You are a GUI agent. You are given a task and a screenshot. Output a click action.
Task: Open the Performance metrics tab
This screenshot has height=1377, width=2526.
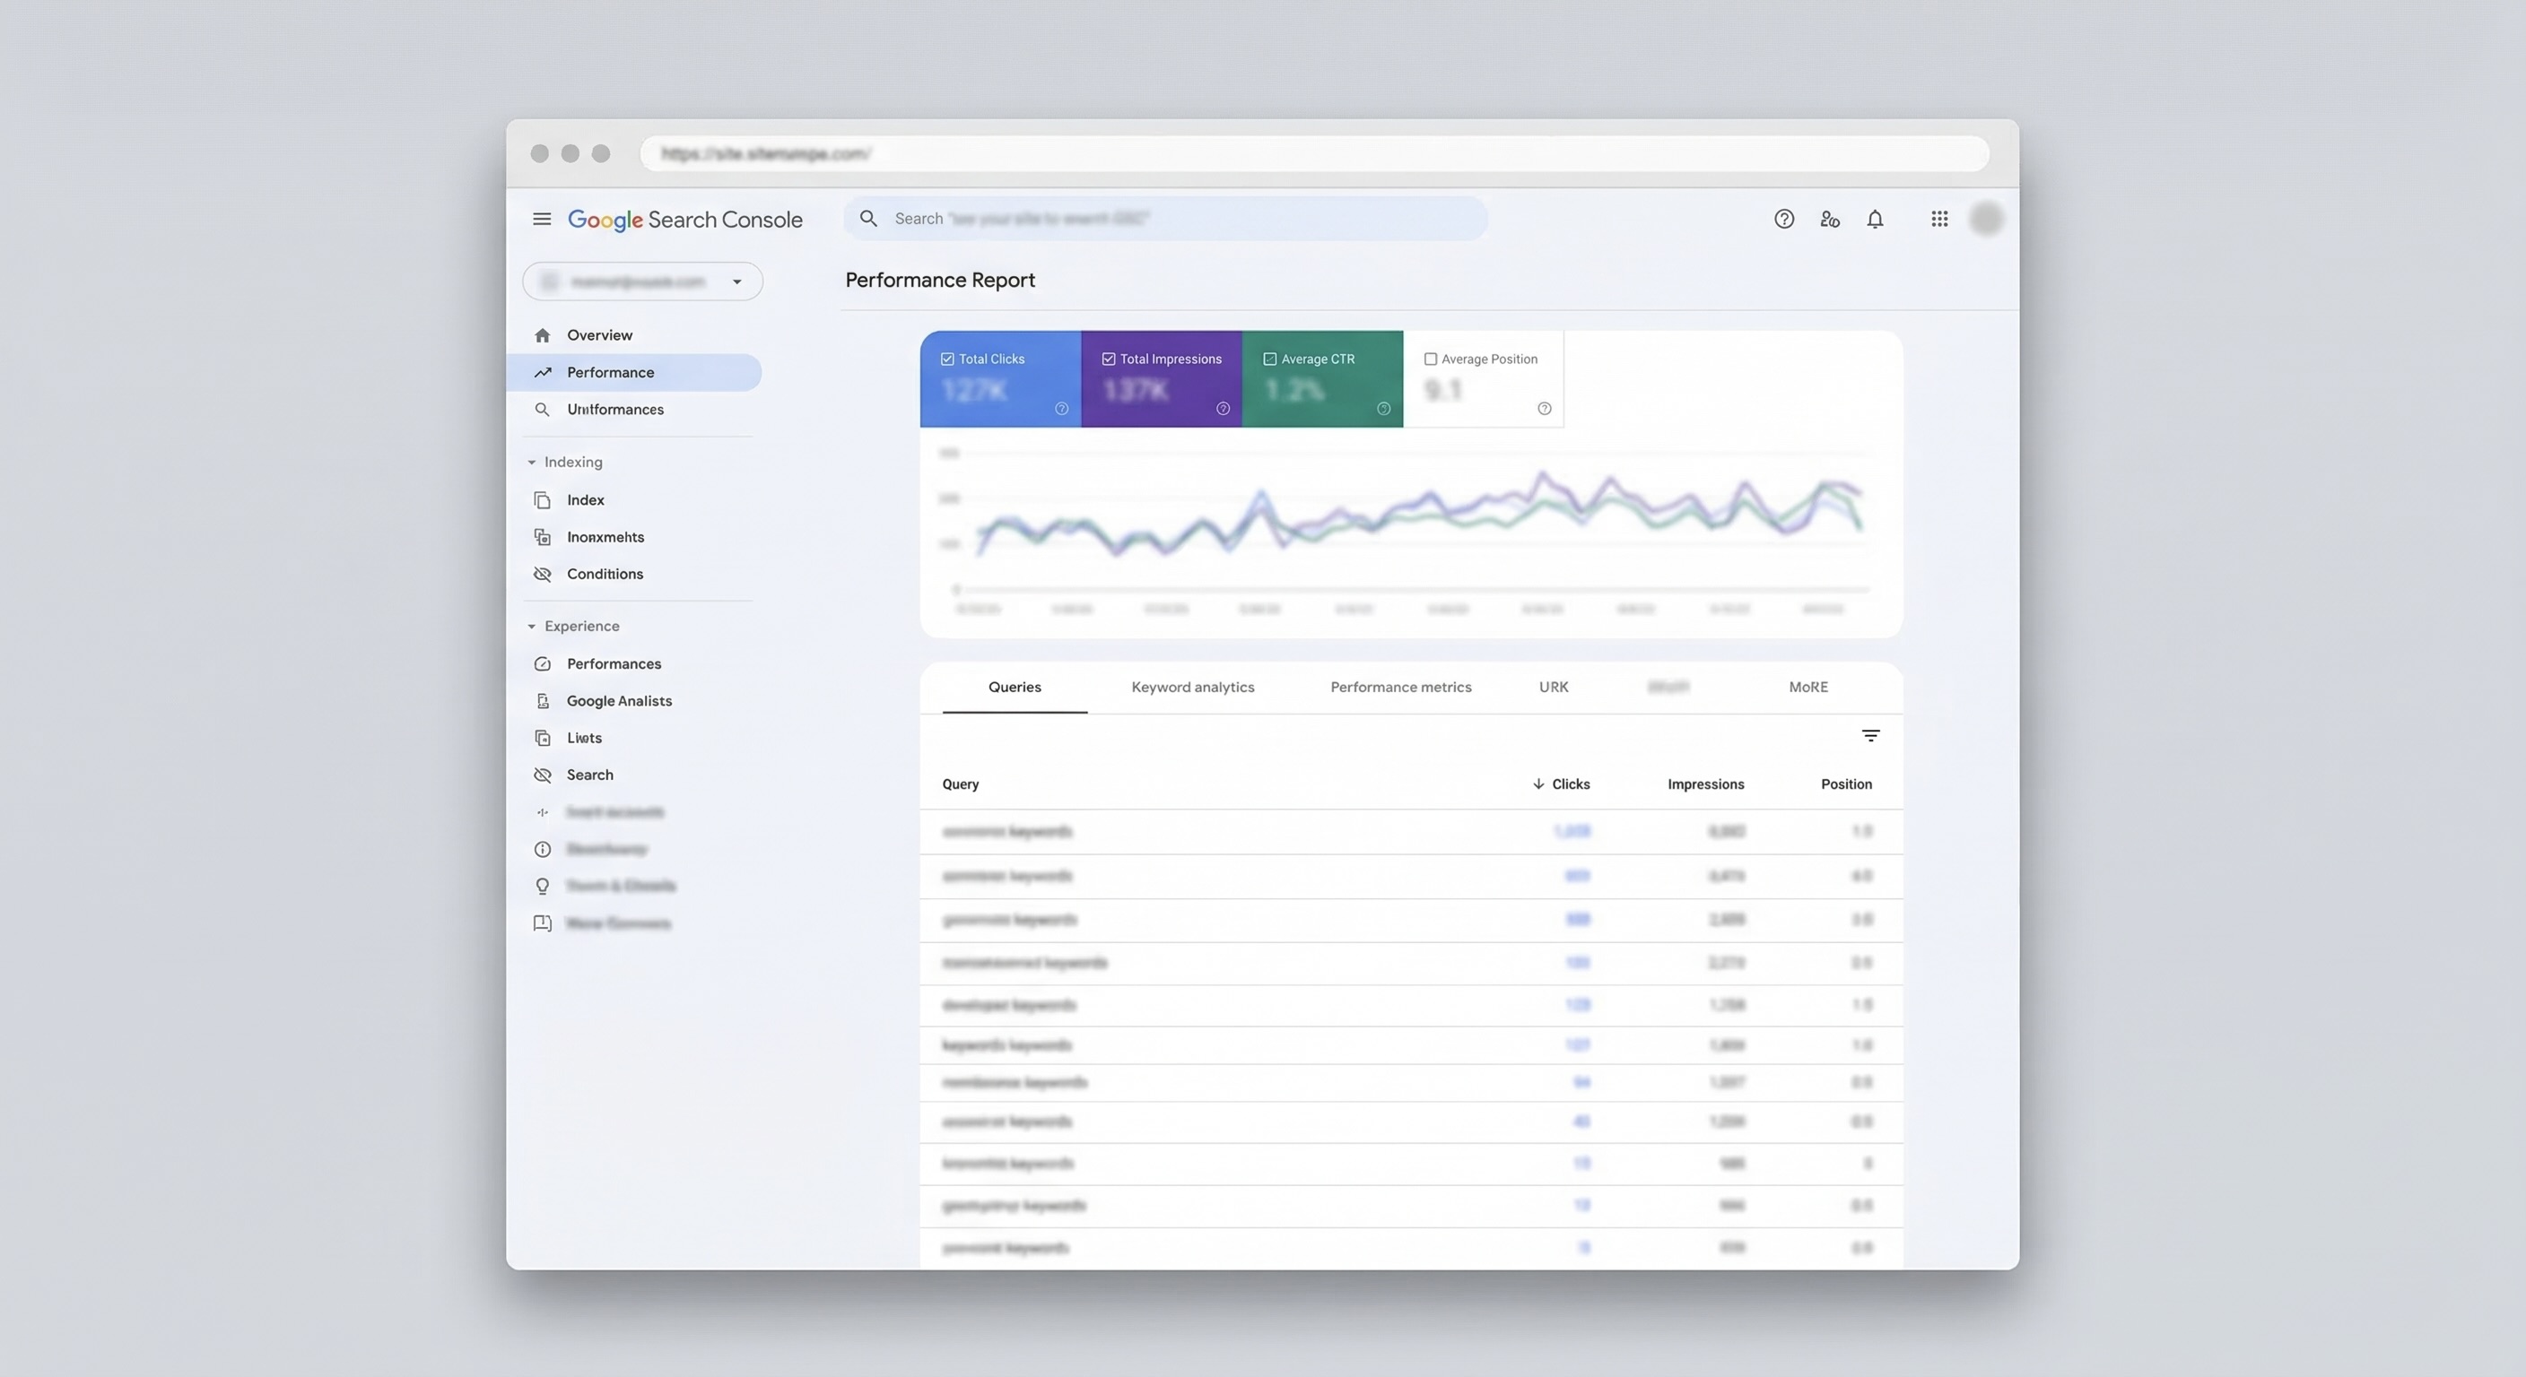(1400, 687)
